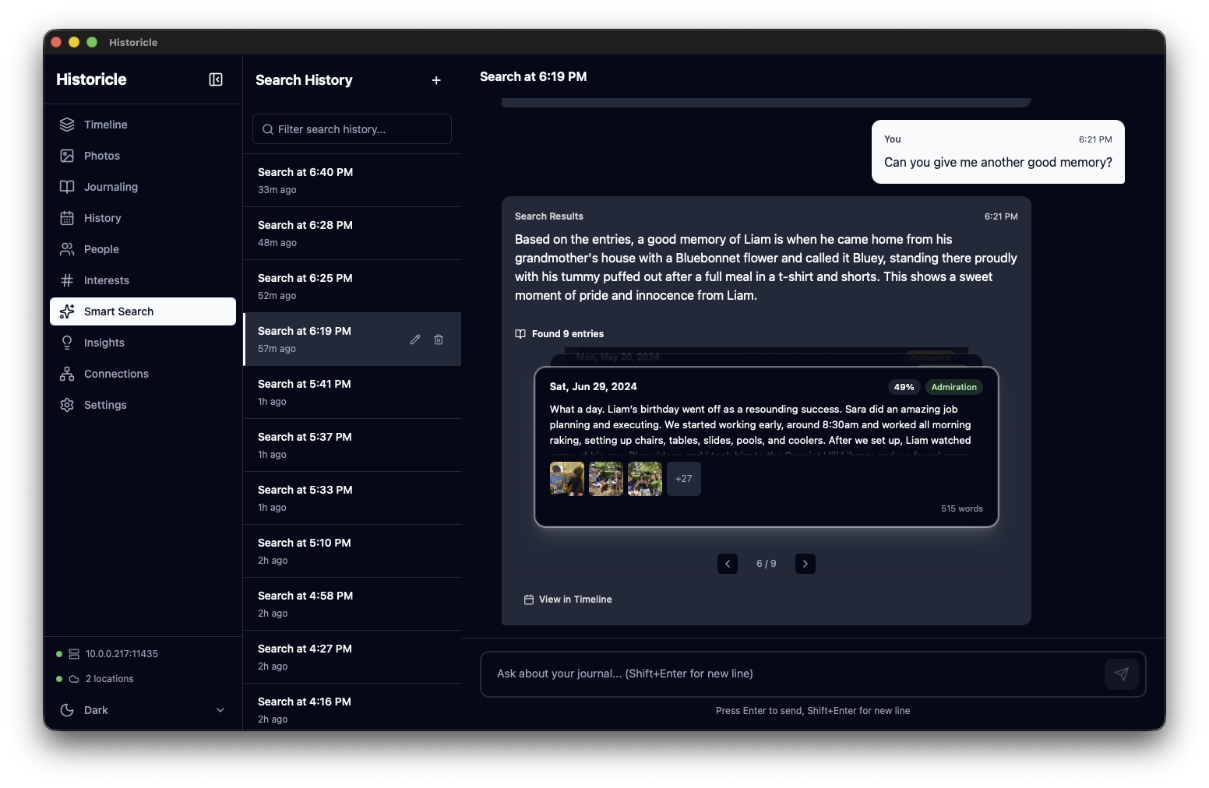Go to Connections in the sidebar
Viewport: 1209px width, 788px height.
tap(116, 374)
